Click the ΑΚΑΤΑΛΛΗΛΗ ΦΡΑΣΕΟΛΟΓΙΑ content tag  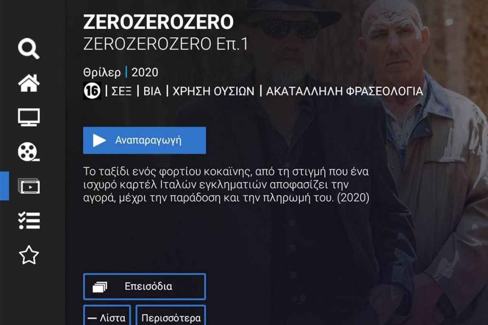(x=344, y=91)
